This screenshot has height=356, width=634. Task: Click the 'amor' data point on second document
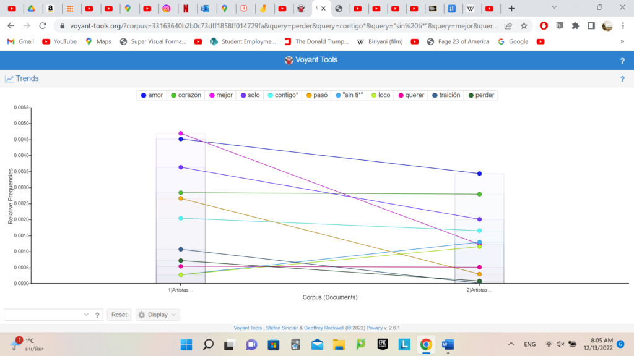479,174
